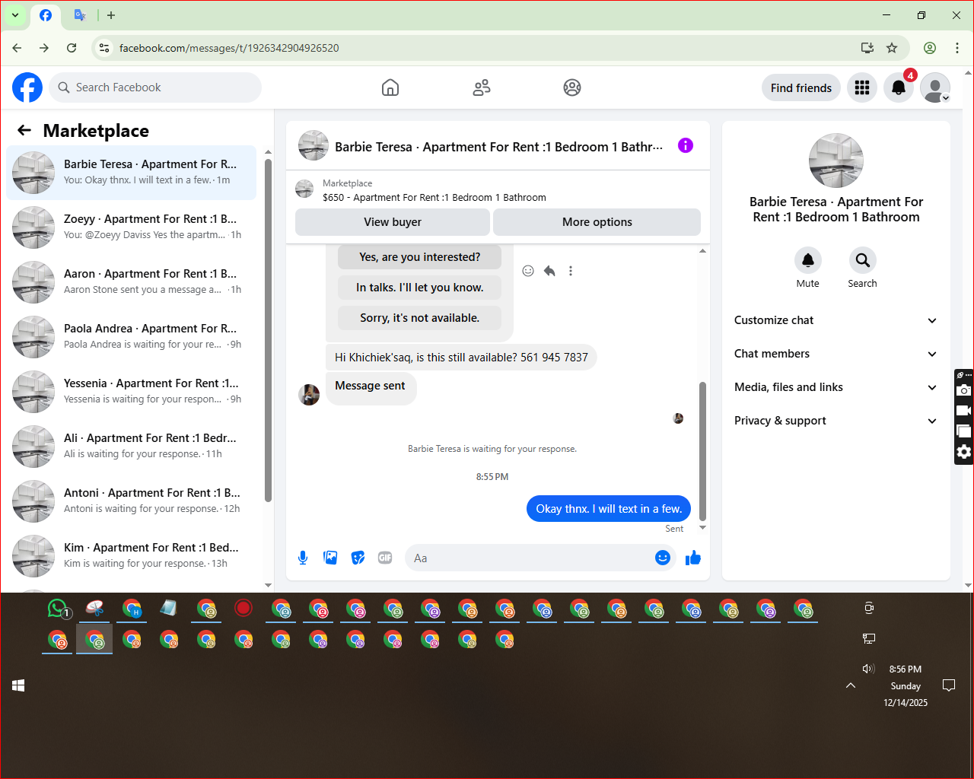Open the notifications bell with badge
Screen dimensions: 974x779
[899, 87]
